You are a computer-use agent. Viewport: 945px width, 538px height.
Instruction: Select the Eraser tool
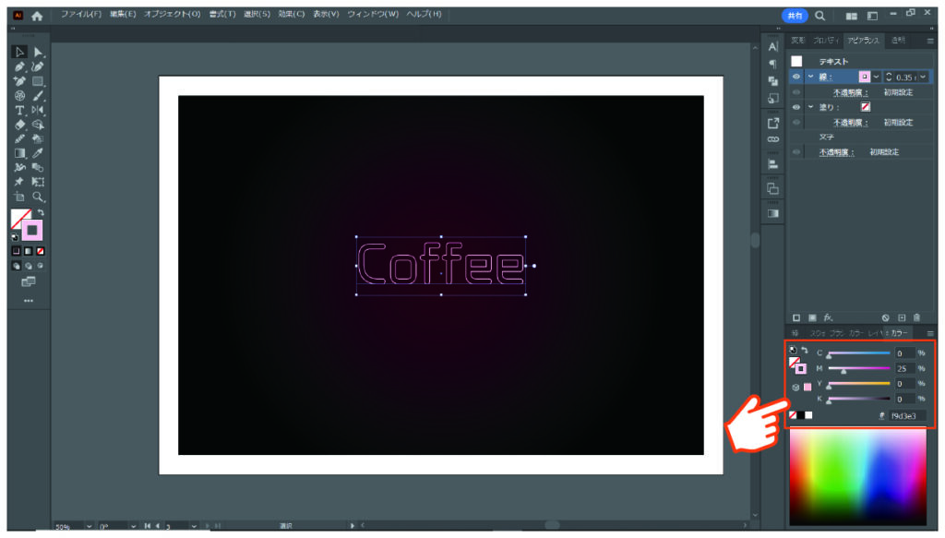(x=19, y=124)
